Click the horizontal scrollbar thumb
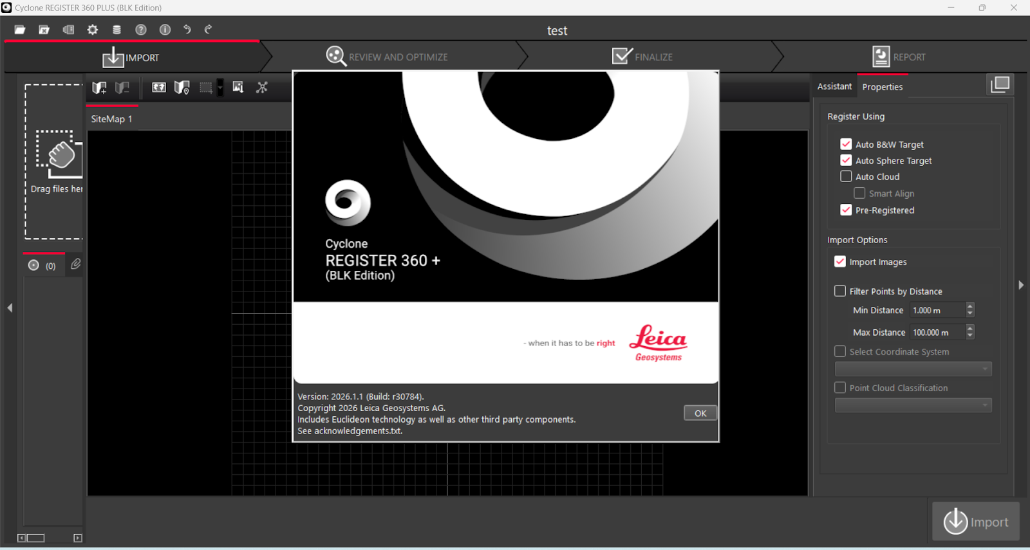Image resolution: width=1030 pixels, height=550 pixels. click(35, 538)
